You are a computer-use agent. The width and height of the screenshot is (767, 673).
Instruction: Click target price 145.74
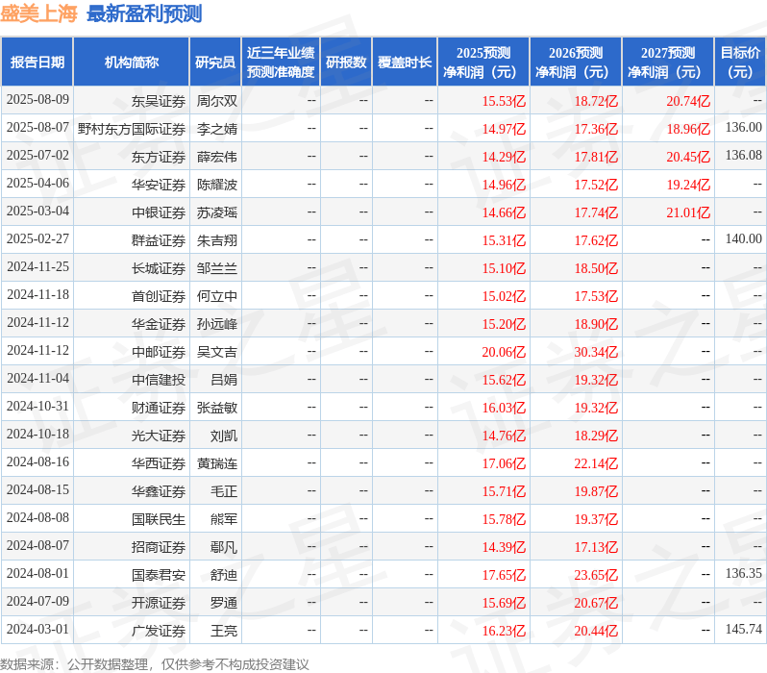[x=744, y=630]
